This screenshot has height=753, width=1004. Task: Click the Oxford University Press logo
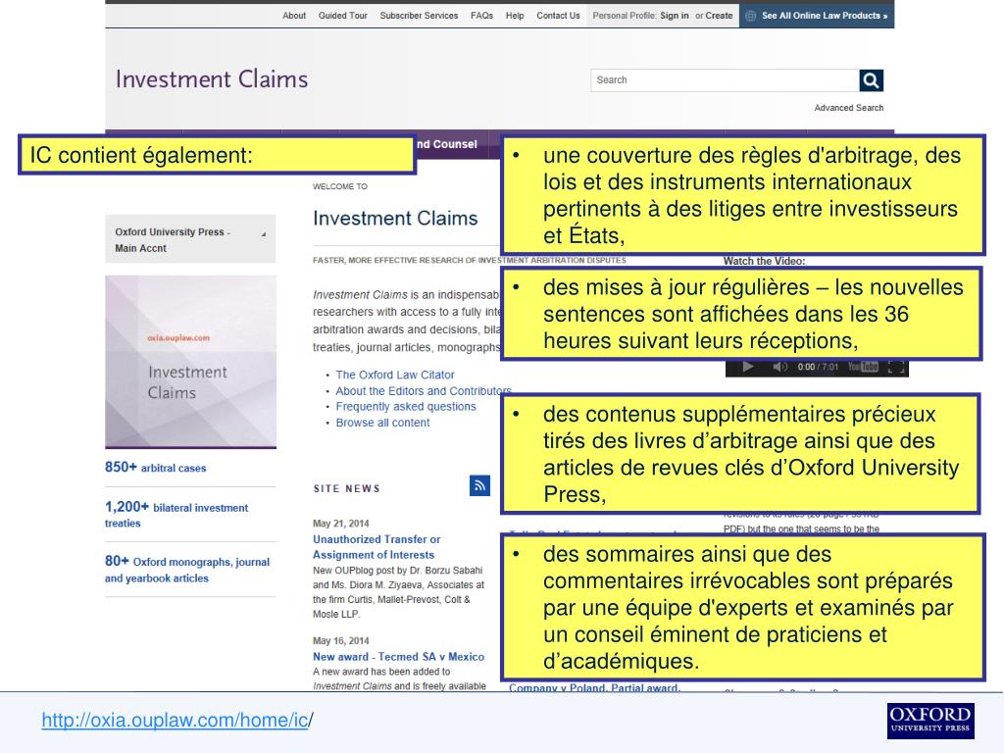point(930,721)
